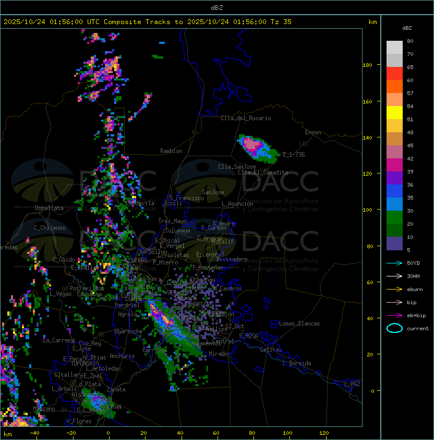
Task: Click the 'eb+bip' legend label
Action: 416,316
